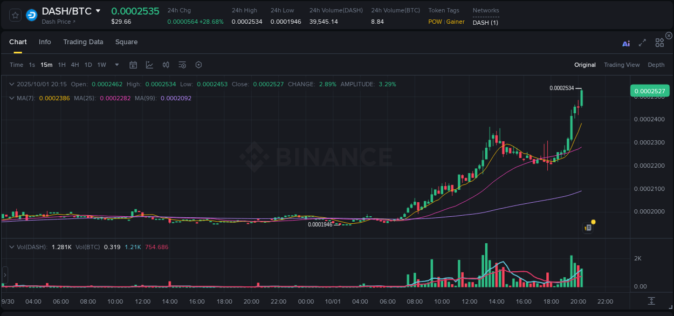The height and width of the screenshot is (316, 674).
Task: Switch to the Depth view
Action: (x=656, y=65)
